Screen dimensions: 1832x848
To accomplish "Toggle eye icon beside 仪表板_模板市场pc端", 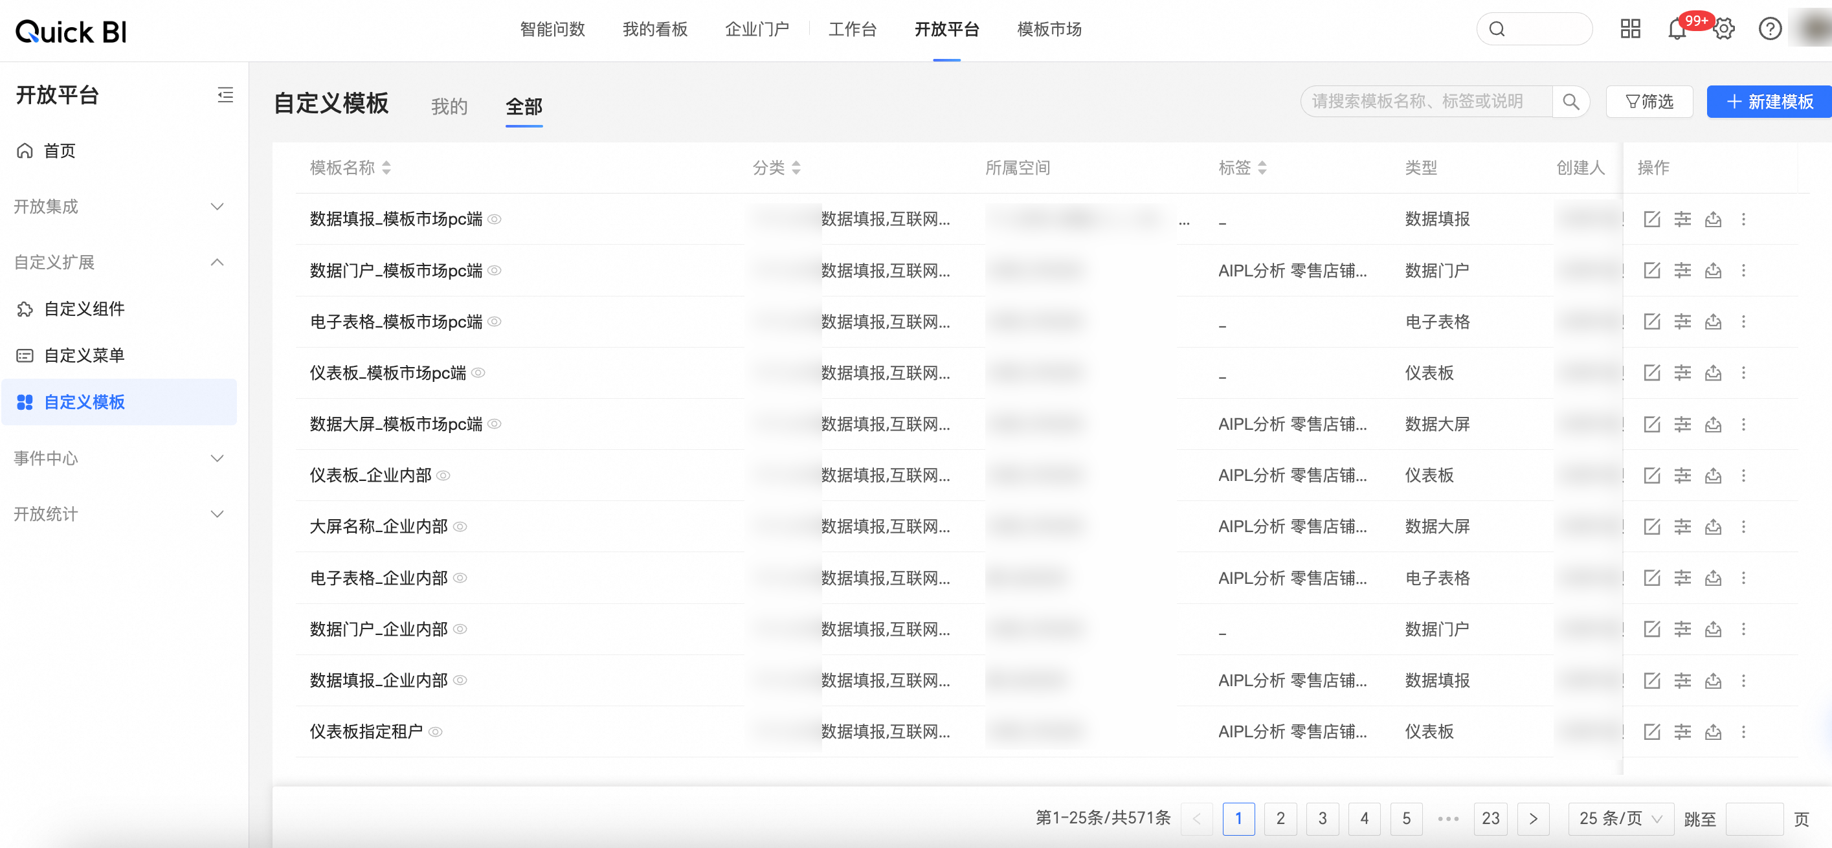I will tap(478, 373).
